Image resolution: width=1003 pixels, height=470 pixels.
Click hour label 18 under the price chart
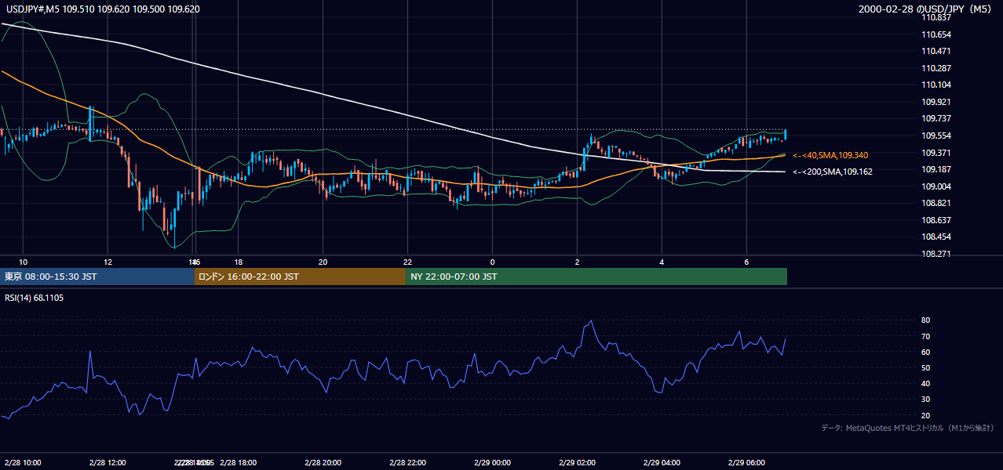[238, 262]
